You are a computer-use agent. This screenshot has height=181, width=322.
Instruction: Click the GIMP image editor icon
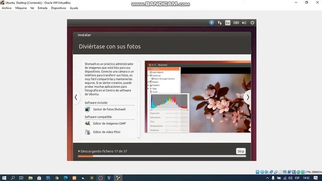tap(88, 123)
